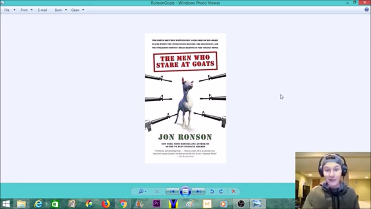Viewport: 371px width, 209px height.
Task: Click the E-mail button
Action: click(x=42, y=10)
